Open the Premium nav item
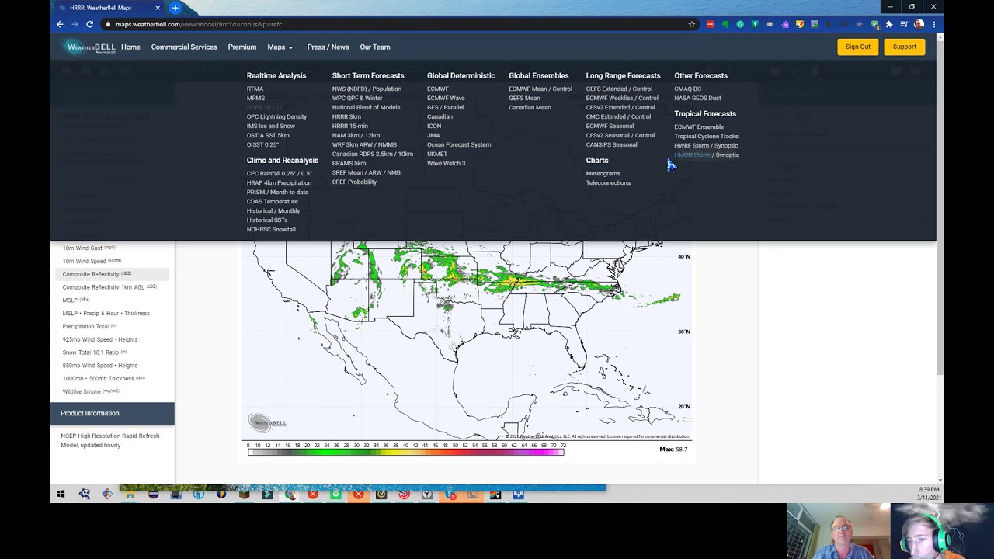The width and height of the screenshot is (994, 559). [242, 47]
